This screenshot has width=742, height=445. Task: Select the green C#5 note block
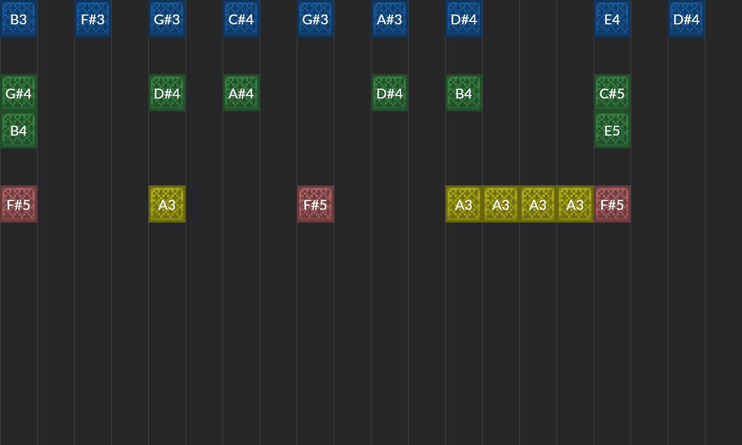[x=612, y=93]
